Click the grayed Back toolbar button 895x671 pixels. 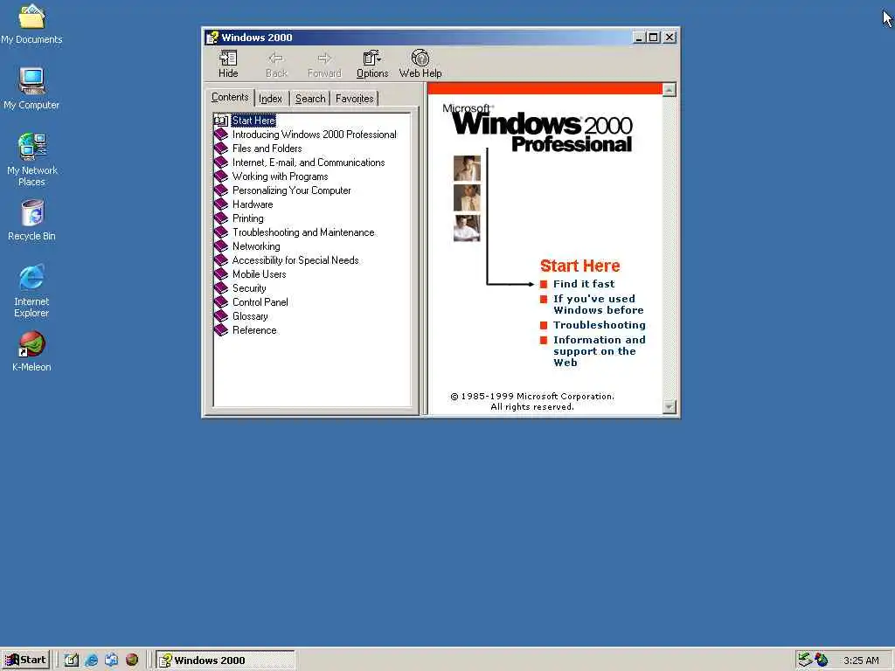coord(276,64)
